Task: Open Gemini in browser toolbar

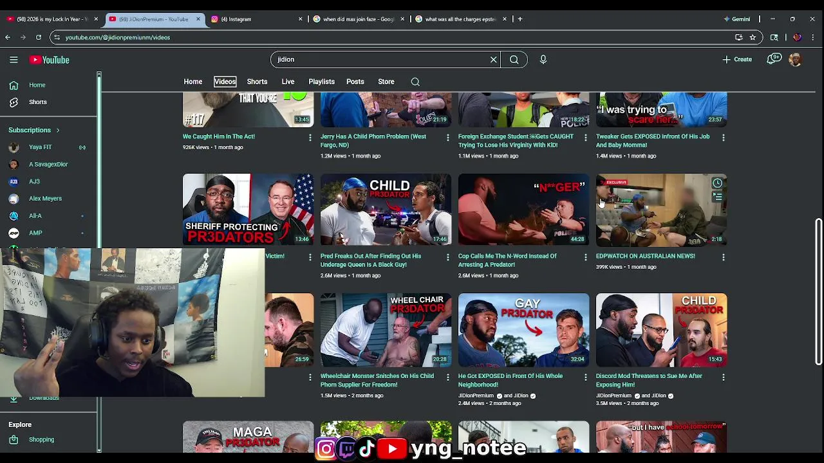Action: (x=737, y=19)
